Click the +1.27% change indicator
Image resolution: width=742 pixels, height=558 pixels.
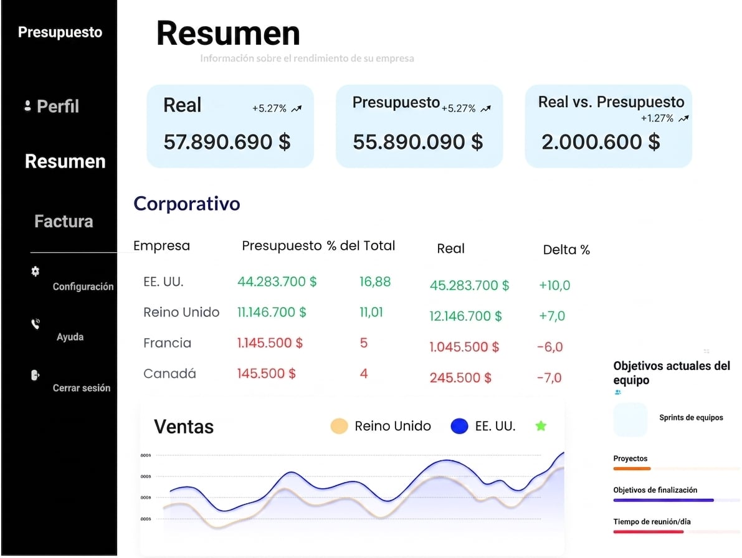tap(657, 119)
